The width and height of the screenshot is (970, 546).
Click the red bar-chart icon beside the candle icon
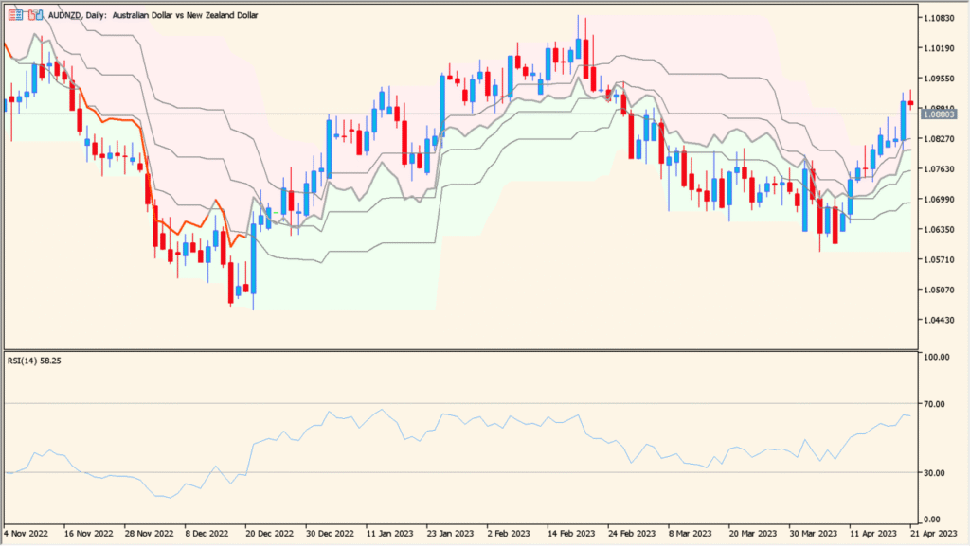[31, 15]
